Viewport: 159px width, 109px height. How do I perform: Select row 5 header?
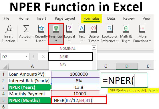(4, 100)
